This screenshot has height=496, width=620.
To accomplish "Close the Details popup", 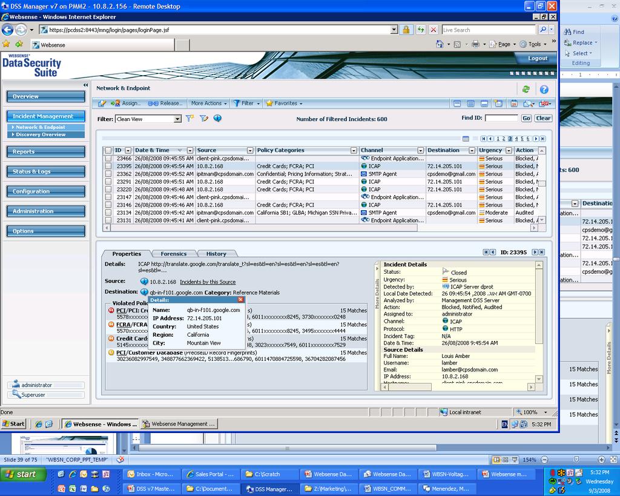I will click(240, 300).
